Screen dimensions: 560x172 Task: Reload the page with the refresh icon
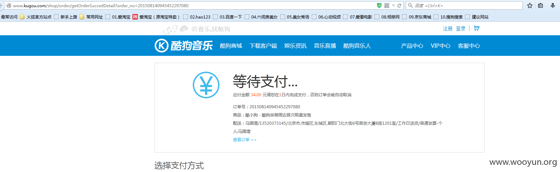click(x=399, y=5)
